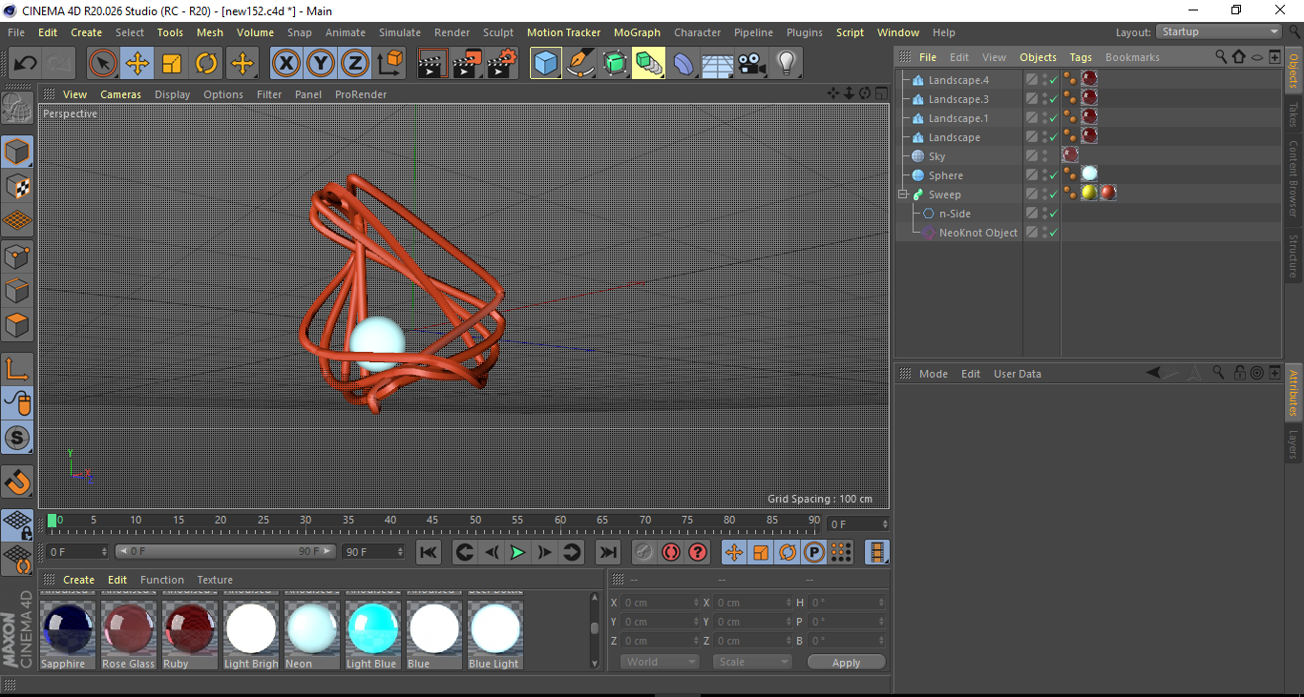
Task: Toggle the X-axis lock
Action: click(x=285, y=64)
